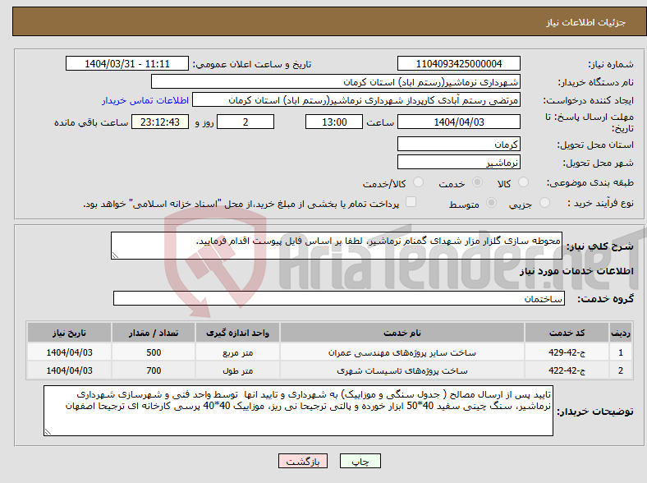Select the جزیی purchase type radio
647x483 pixels.
tap(544, 203)
